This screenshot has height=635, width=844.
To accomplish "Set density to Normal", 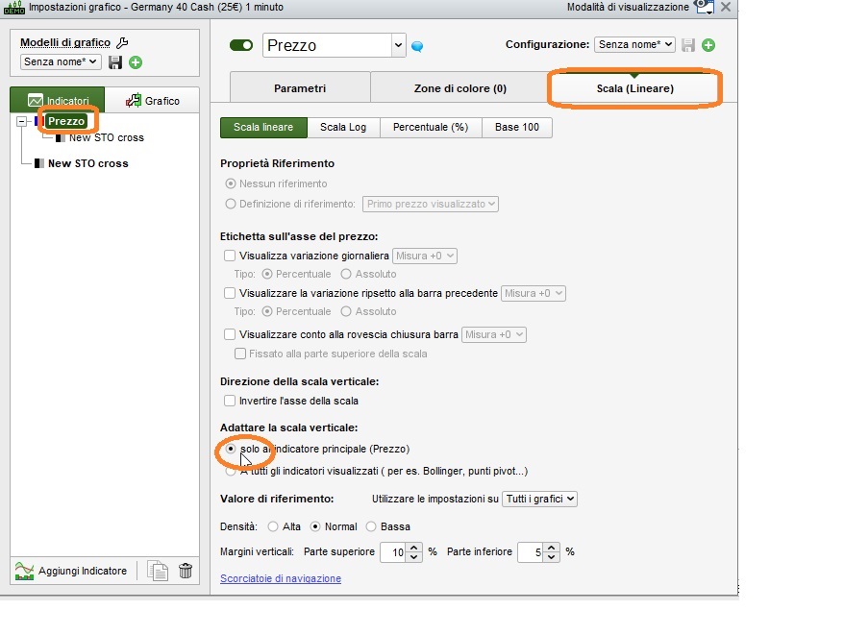I will click(315, 526).
